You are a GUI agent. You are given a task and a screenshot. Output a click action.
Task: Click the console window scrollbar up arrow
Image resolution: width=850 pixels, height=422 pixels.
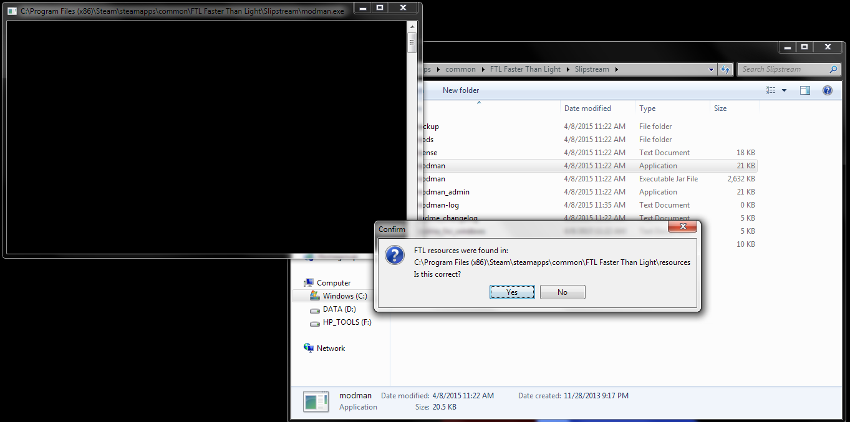click(412, 26)
